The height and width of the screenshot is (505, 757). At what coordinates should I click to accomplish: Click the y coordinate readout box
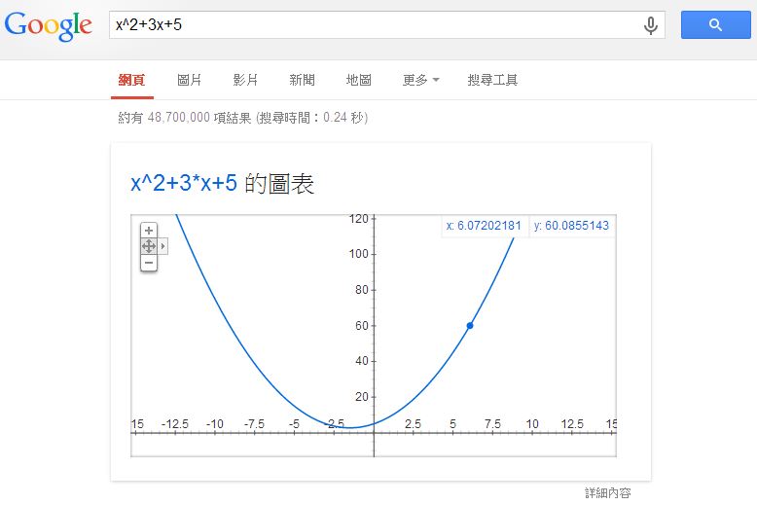click(x=571, y=226)
